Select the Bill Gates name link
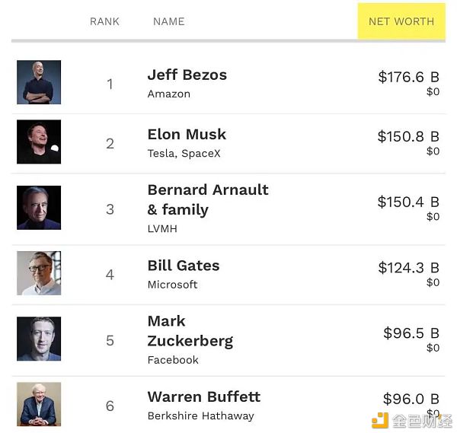Viewport: 457px width, 433px height. click(183, 266)
